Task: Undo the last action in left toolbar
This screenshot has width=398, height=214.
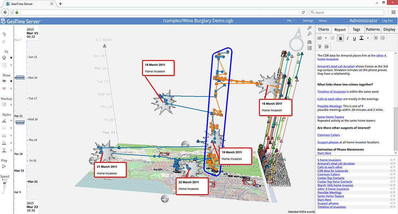Action: (x=4, y=34)
